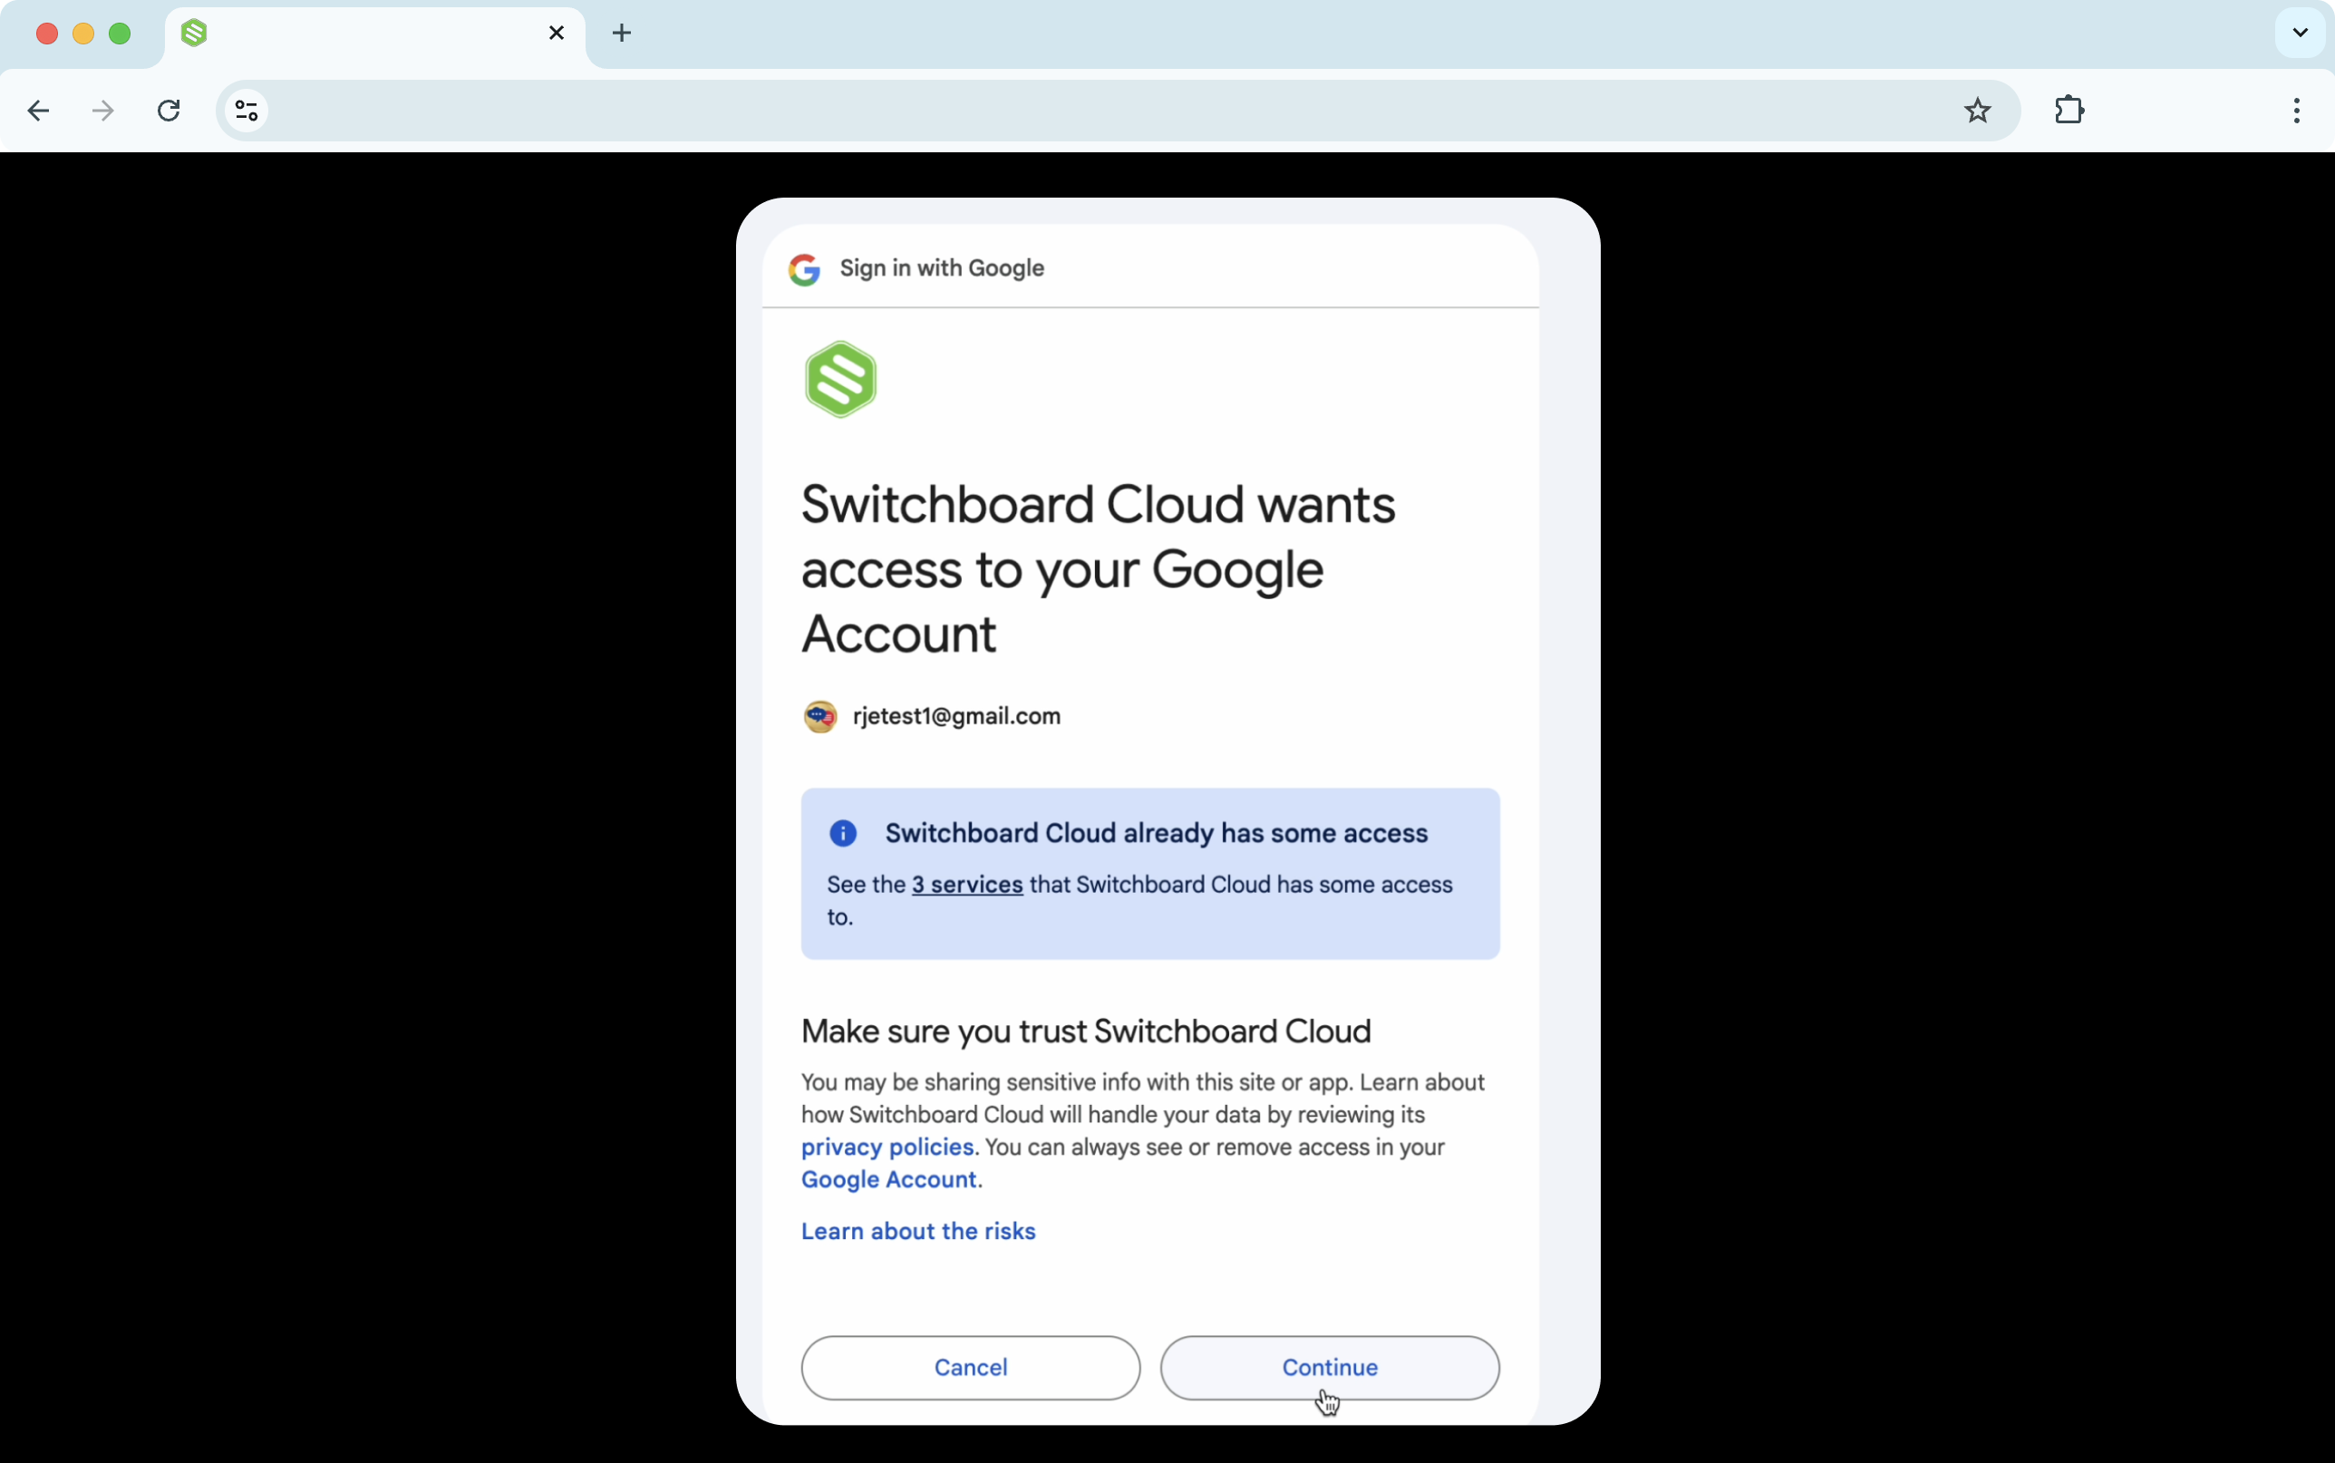View site information icon in address bar
The image size is (2335, 1463).
(247, 111)
